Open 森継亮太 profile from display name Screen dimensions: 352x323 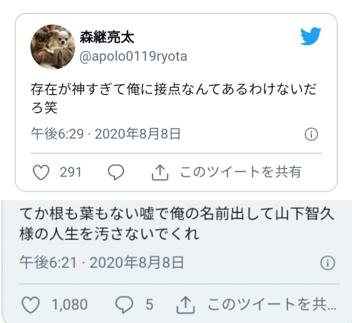tap(107, 37)
